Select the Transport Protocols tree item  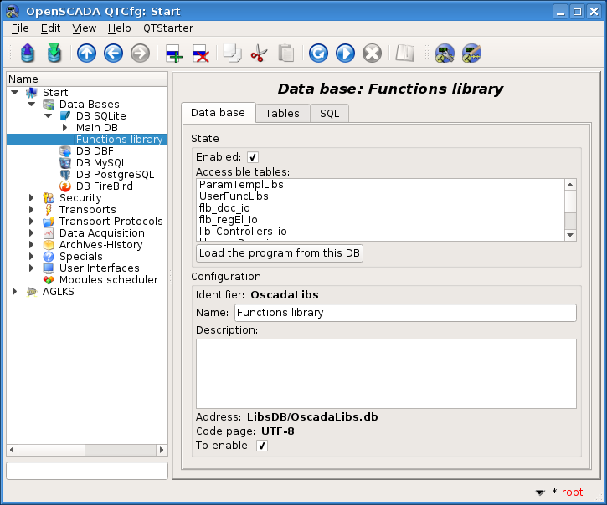(x=111, y=222)
